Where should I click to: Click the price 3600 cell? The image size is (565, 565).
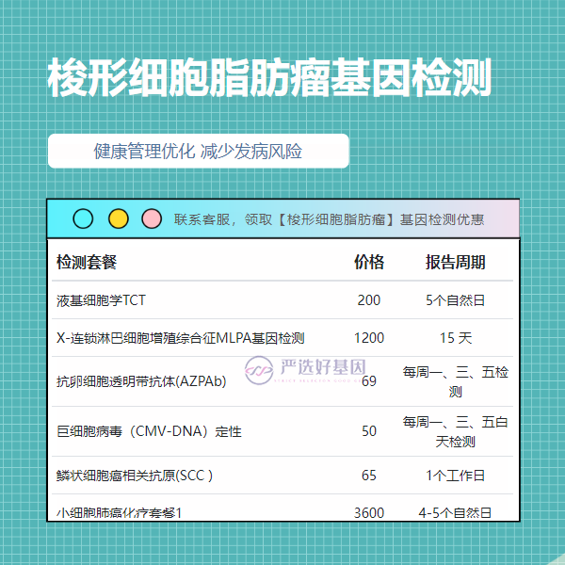pos(369,513)
